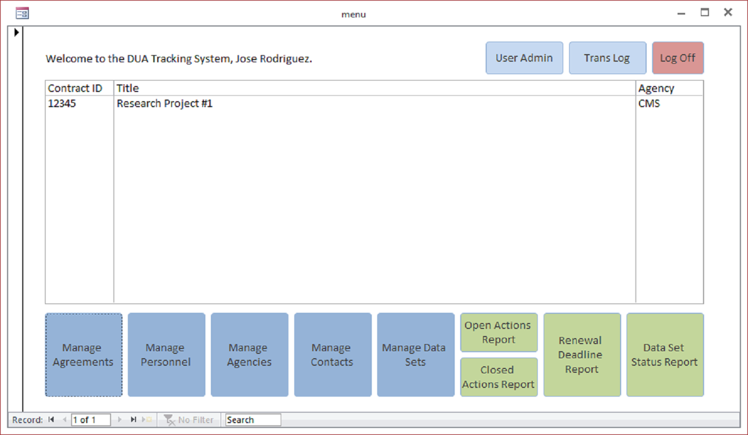Go to previous record in navigation bar
This screenshot has width=748, height=435.
65,420
